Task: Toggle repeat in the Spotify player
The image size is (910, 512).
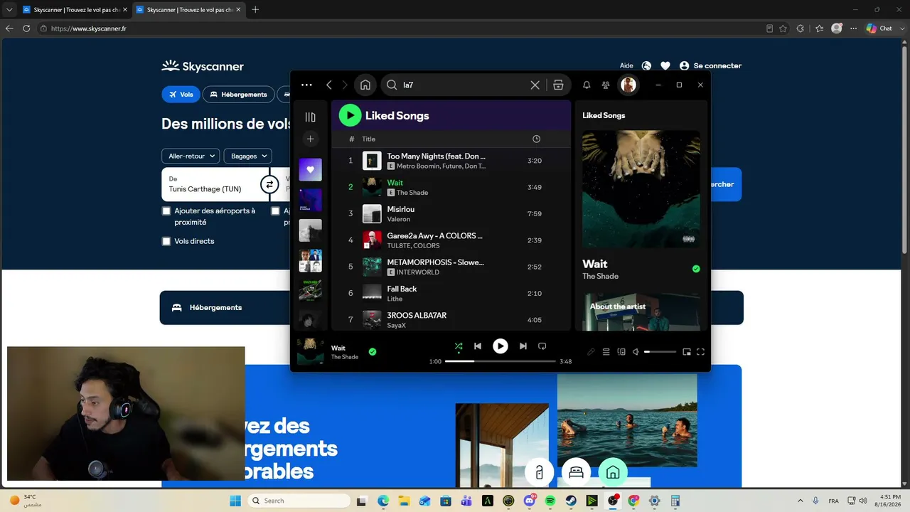Action: pyautogui.click(x=542, y=346)
